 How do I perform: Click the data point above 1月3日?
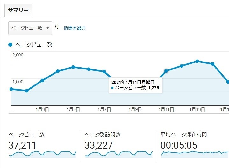[x=42, y=80]
